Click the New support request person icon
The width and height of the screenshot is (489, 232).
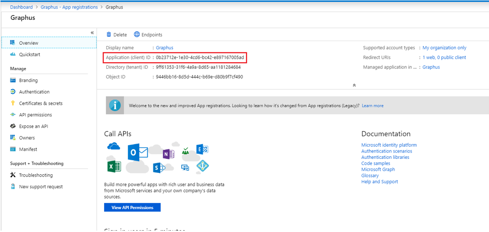(x=13, y=186)
